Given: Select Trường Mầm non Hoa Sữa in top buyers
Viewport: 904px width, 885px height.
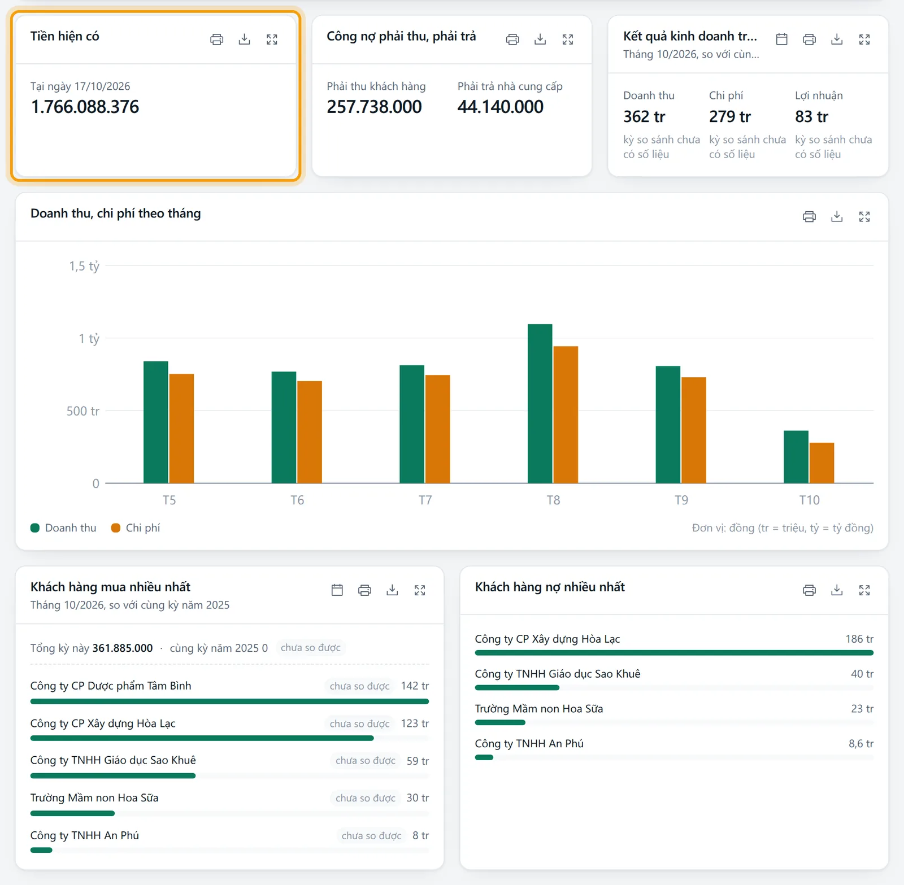Looking at the screenshot, I should click(229, 804).
